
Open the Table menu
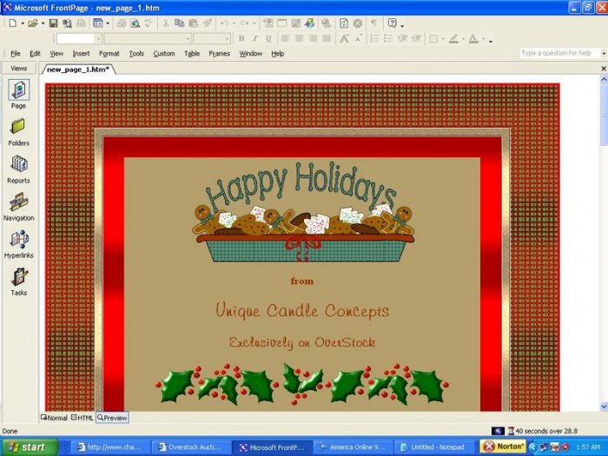192,54
